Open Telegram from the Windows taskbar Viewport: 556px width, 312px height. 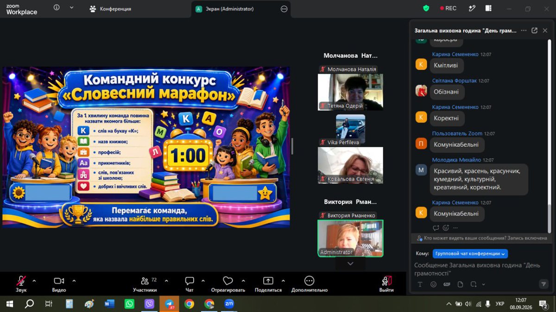coord(169,304)
